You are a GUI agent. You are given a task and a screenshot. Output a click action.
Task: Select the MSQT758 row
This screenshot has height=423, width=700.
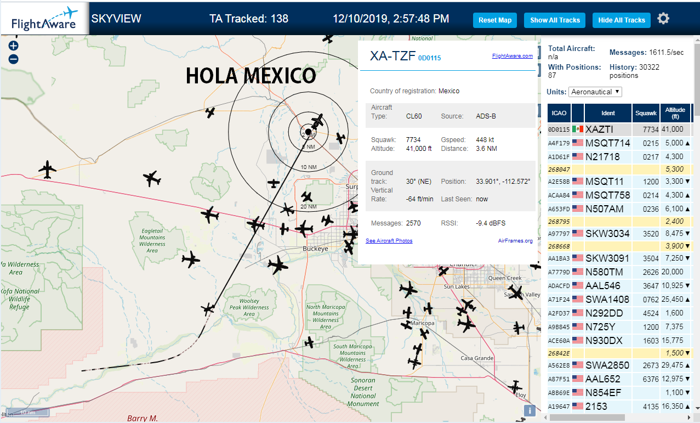619,195
